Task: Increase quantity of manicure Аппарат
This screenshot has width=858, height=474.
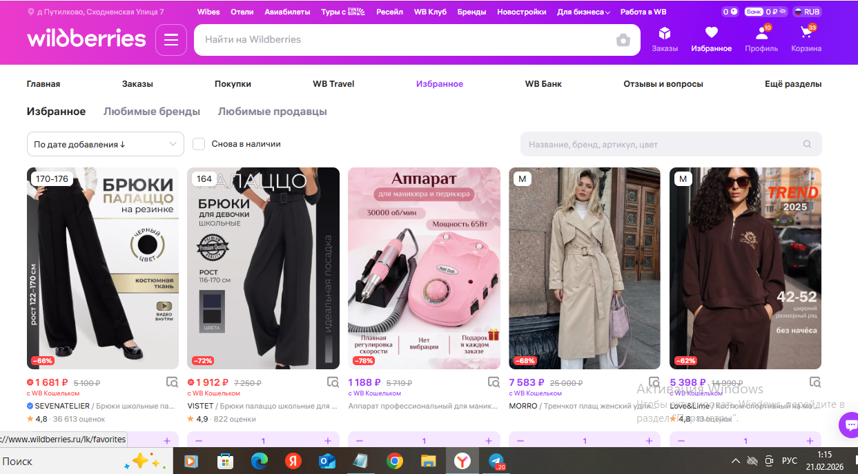Action: (x=489, y=440)
